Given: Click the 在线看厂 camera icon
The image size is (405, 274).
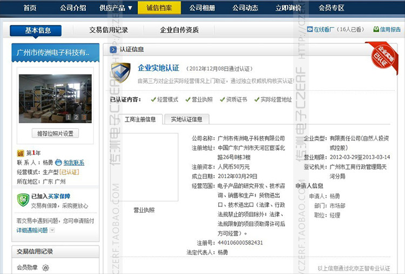Looking at the screenshot, I should pyautogui.click(x=310, y=30).
